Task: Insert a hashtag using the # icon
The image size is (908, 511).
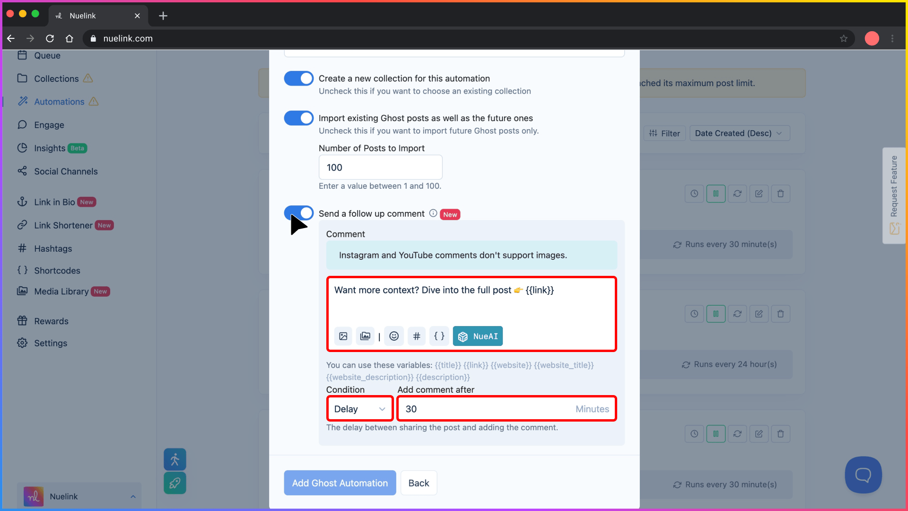Action: click(417, 336)
